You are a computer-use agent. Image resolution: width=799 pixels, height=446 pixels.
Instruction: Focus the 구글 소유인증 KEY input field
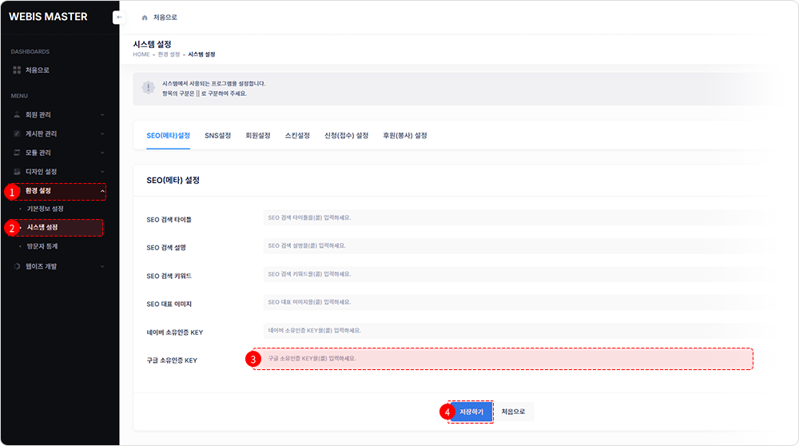507,359
